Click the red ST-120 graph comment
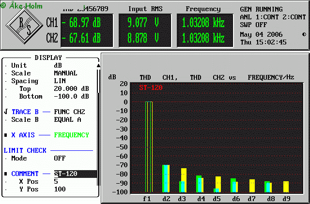This screenshot has height=204, width=310. tap(151, 87)
